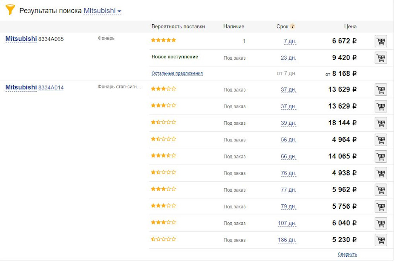Click the 7 дн. delivery term link
Screen dimensions: 409x264
pos(290,41)
